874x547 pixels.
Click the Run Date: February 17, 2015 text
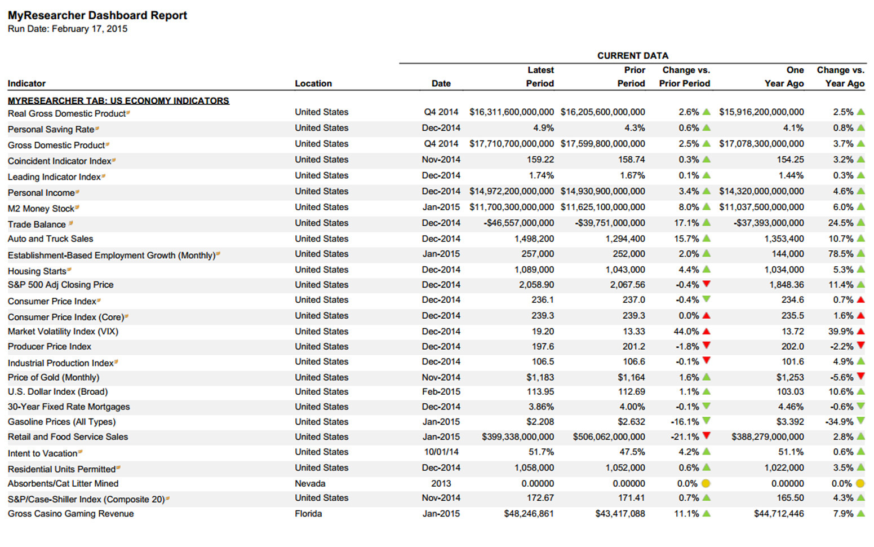tap(68, 29)
